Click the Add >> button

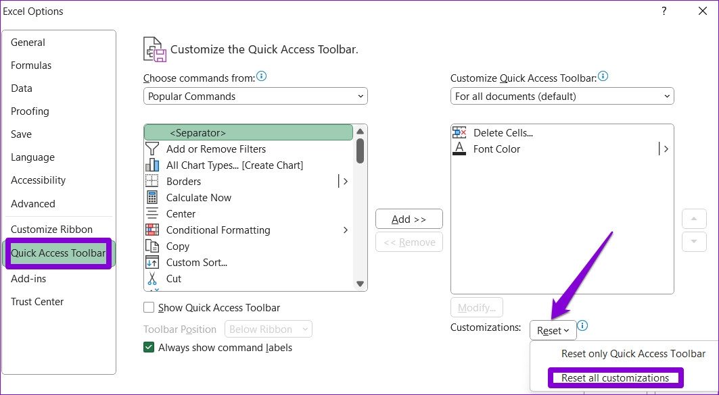(409, 219)
